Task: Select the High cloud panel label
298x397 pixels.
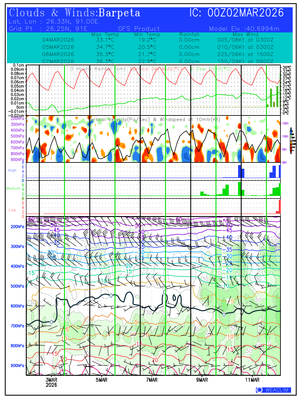Action: 12,170
